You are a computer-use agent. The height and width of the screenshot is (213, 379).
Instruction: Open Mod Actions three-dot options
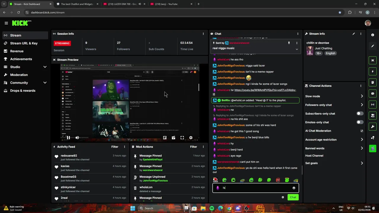[203, 147]
